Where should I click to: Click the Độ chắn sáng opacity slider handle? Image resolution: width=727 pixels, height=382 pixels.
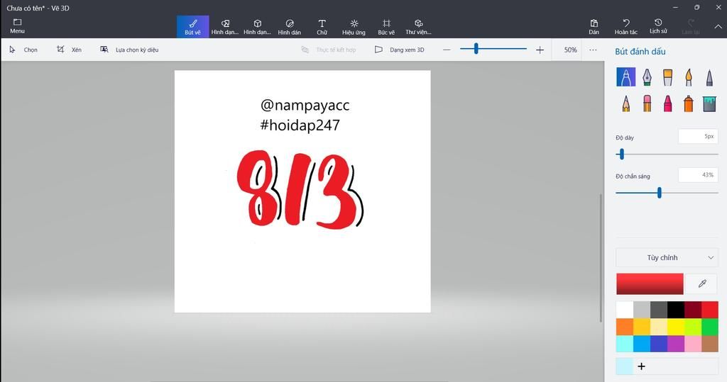(x=660, y=193)
